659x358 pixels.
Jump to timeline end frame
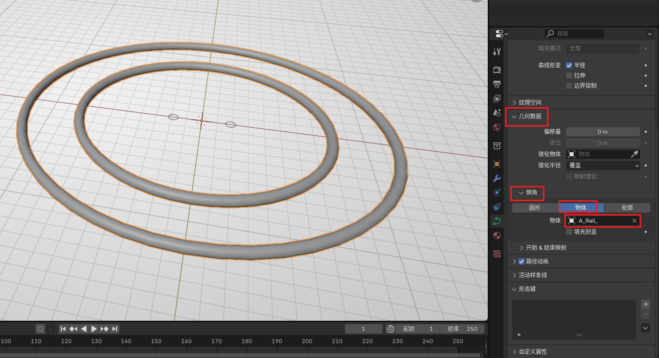(x=115, y=329)
